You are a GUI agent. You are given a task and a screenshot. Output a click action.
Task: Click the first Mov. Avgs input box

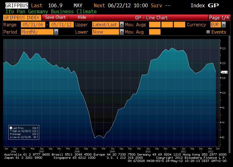click(x=155, y=25)
